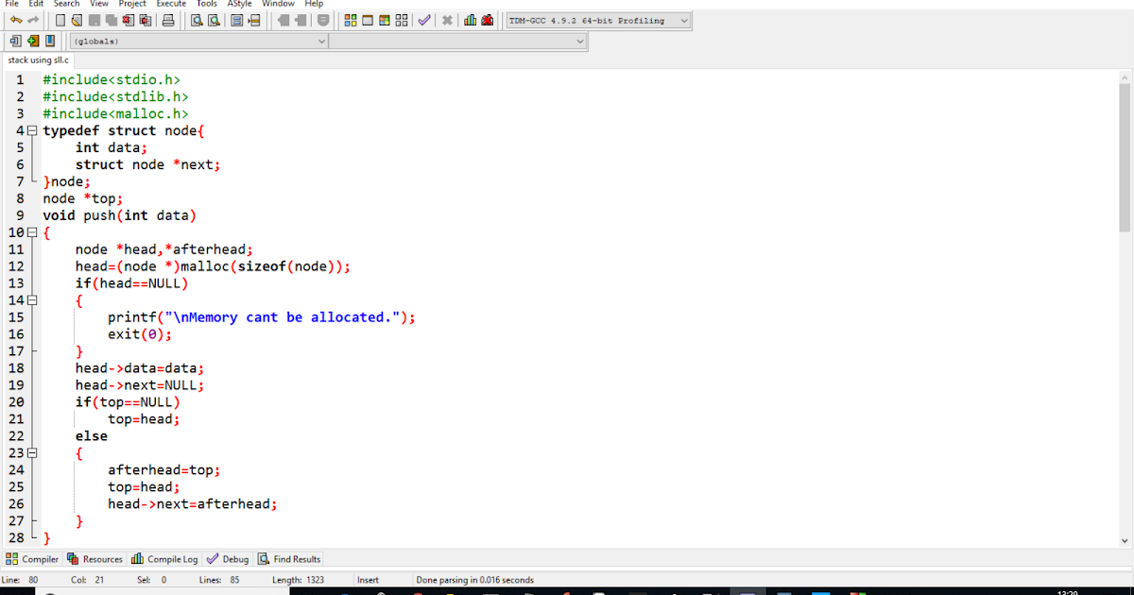Open the Window menu
Screen dimensions: 1134x595
[x=278, y=4]
